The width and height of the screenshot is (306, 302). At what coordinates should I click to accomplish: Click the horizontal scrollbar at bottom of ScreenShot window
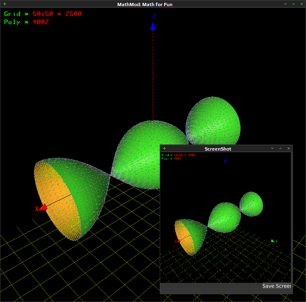226,291
